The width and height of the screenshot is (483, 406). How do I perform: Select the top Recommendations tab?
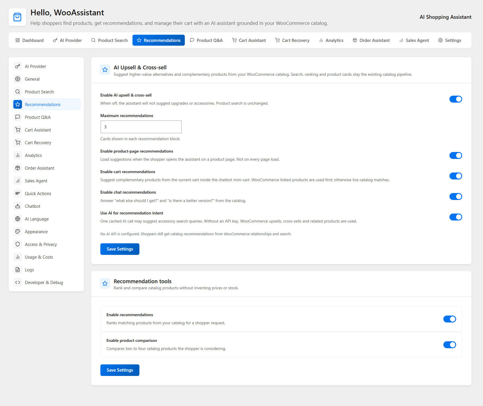tap(158, 40)
